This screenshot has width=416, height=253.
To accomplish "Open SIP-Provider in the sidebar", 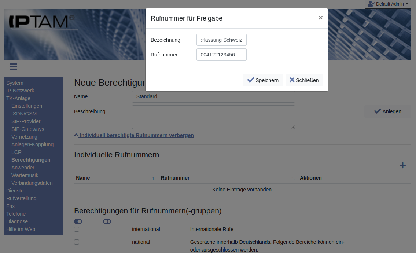I will click(26, 121).
